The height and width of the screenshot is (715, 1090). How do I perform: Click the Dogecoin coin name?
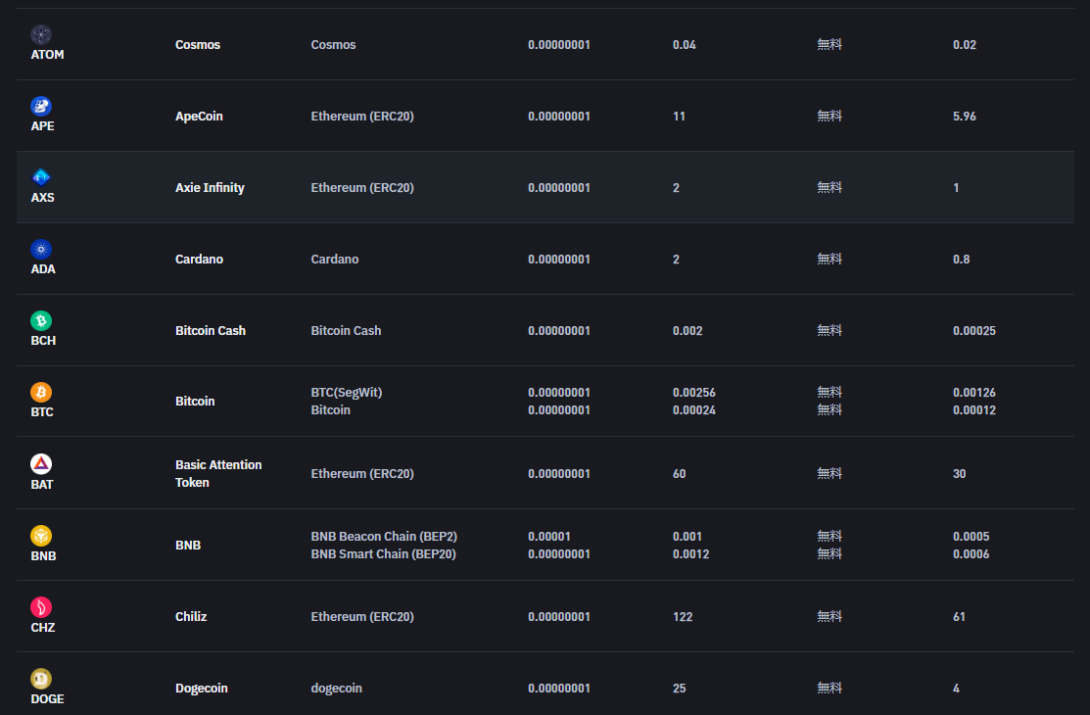click(201, 689)
